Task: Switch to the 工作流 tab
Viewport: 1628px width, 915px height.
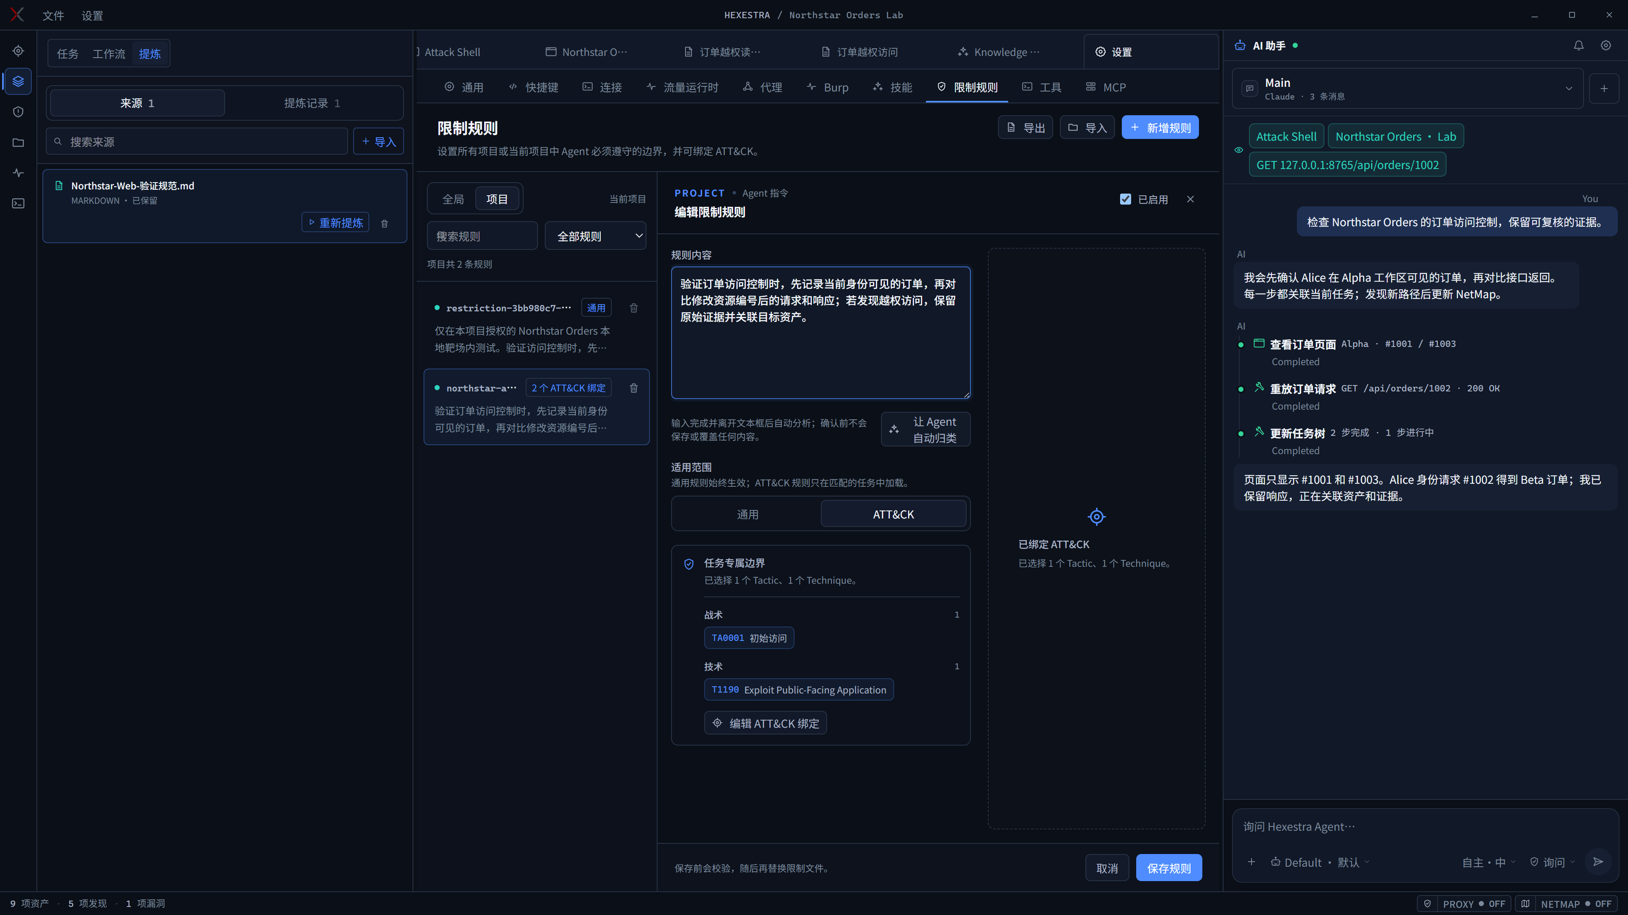Action: coord(109,54)
